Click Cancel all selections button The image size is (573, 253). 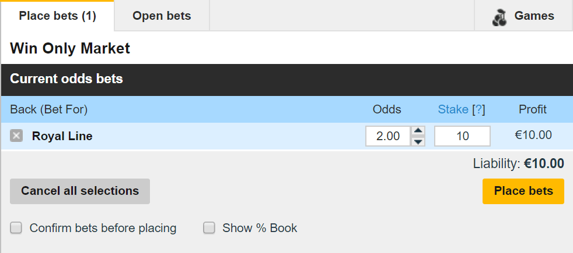tap(80, 191)
